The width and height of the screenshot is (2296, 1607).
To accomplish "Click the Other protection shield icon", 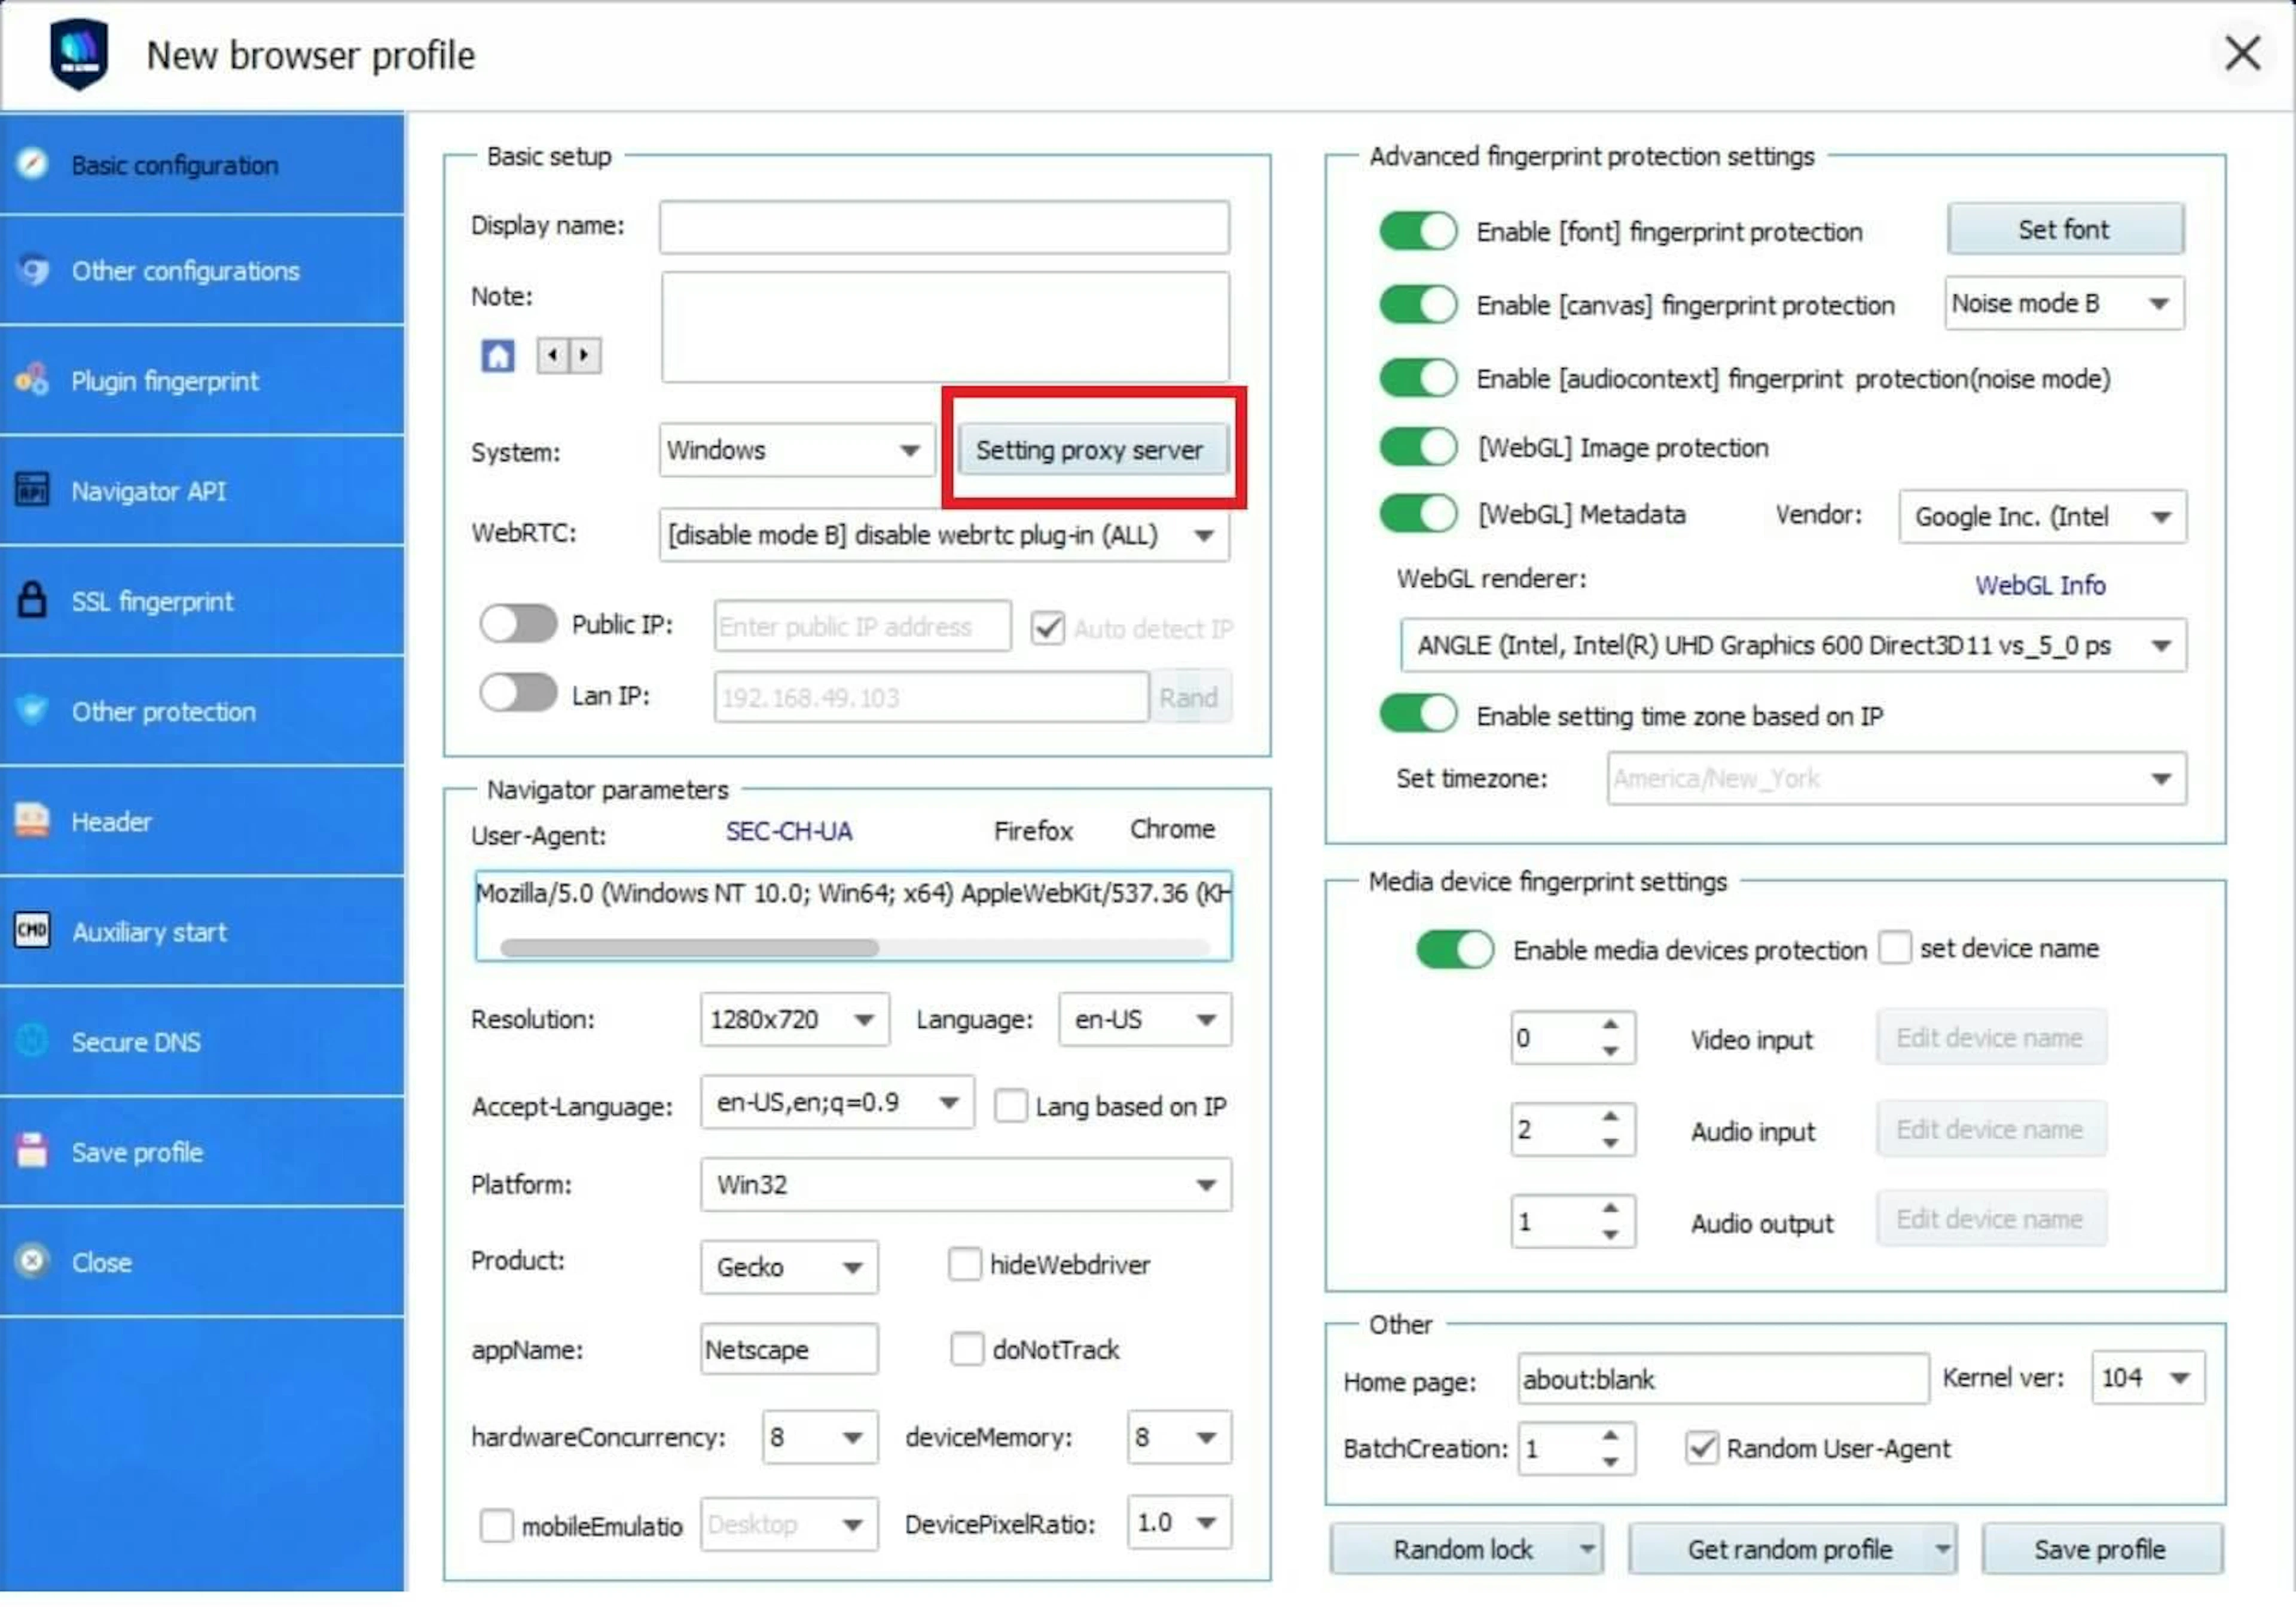I will click(32, 710).
